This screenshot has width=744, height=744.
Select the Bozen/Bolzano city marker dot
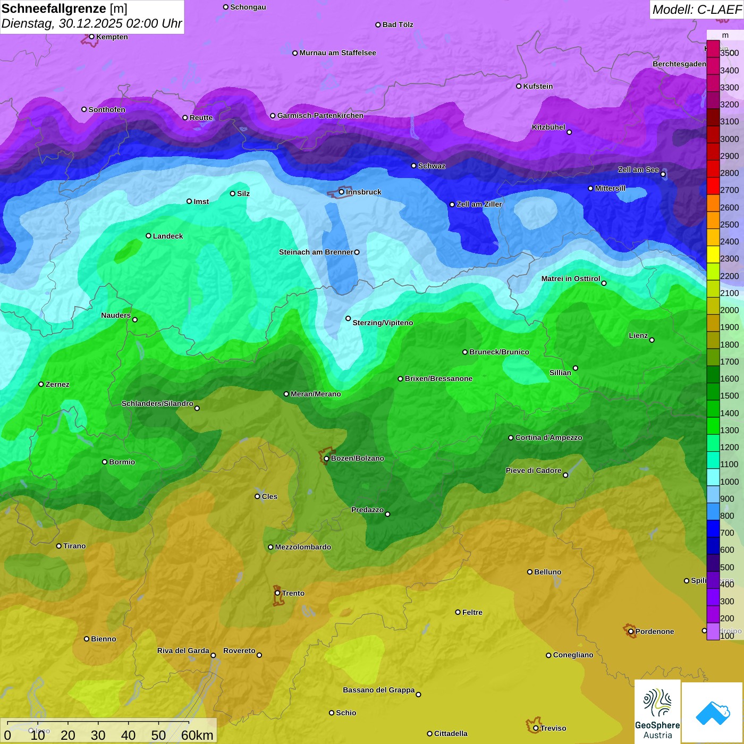tap(327, 459)
